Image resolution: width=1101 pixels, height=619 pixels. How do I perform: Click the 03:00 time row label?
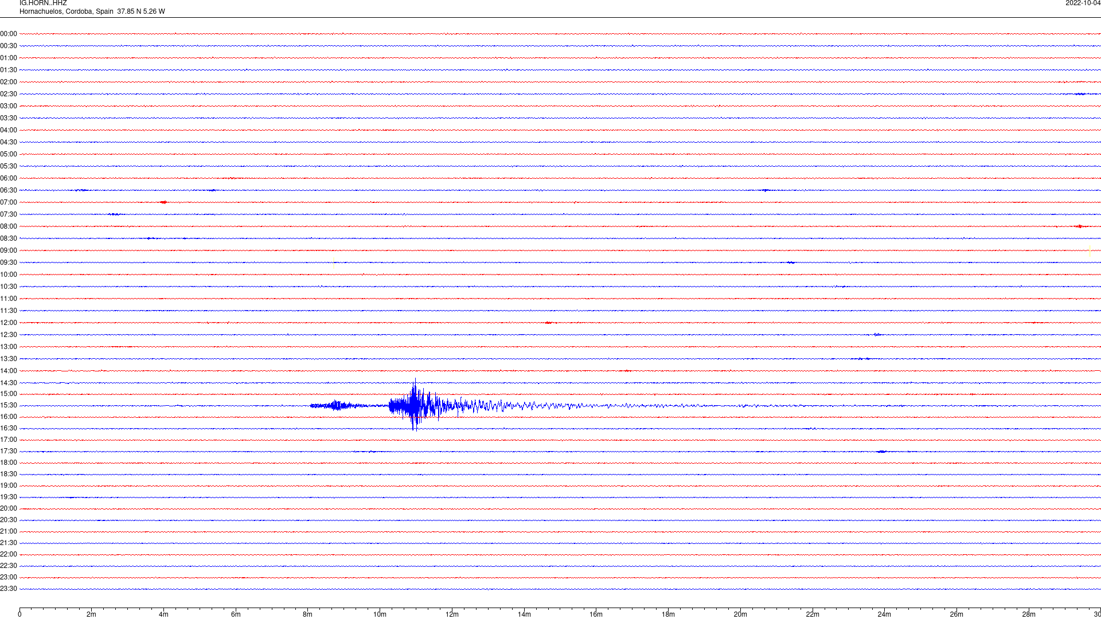9,106
